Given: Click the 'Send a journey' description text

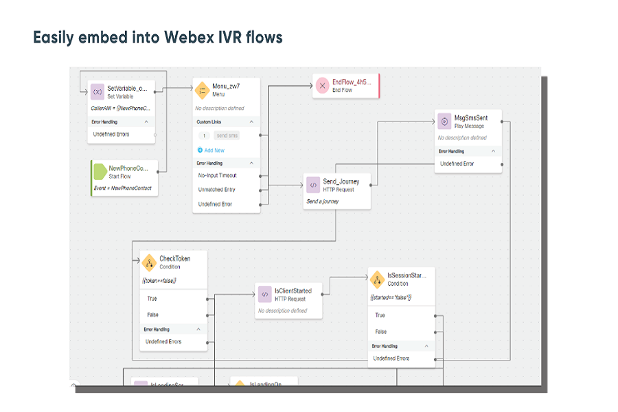Looking at the screenshot, I should (323, 201).
